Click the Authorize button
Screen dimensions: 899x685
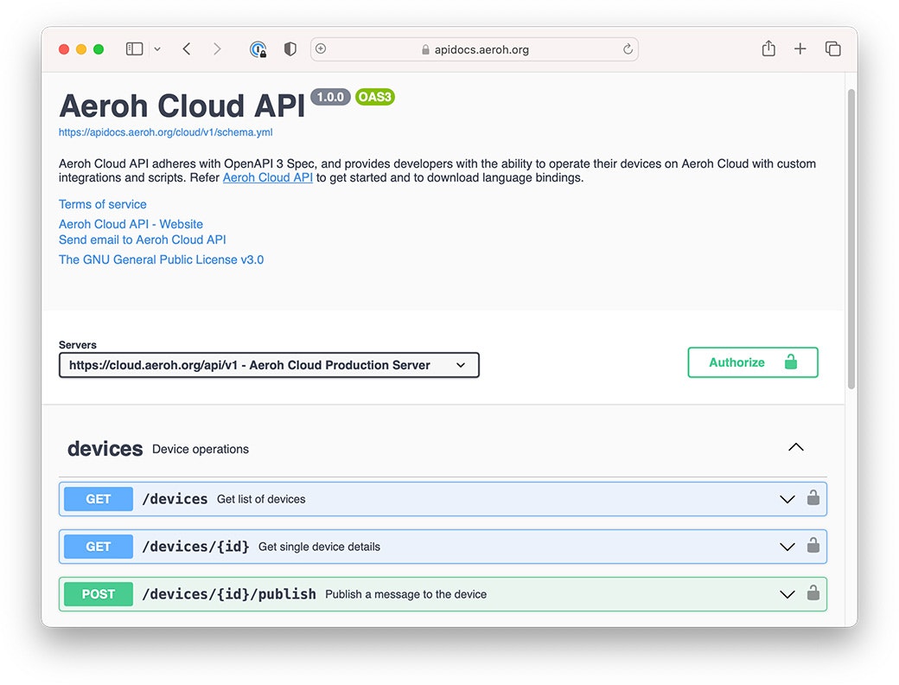pos(753,362)
